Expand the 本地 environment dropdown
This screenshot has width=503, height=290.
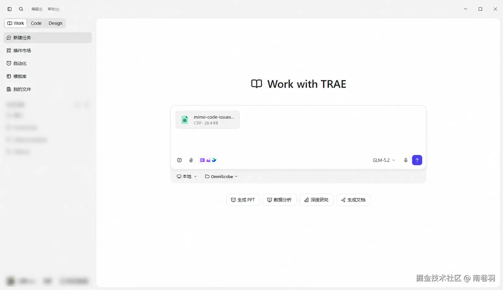(187, 177)
